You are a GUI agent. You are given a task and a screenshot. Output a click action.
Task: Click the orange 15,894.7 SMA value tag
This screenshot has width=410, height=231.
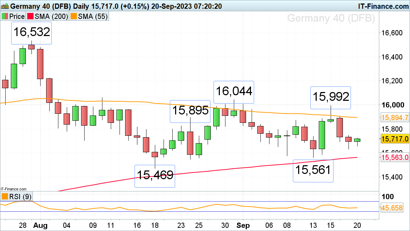395,117
